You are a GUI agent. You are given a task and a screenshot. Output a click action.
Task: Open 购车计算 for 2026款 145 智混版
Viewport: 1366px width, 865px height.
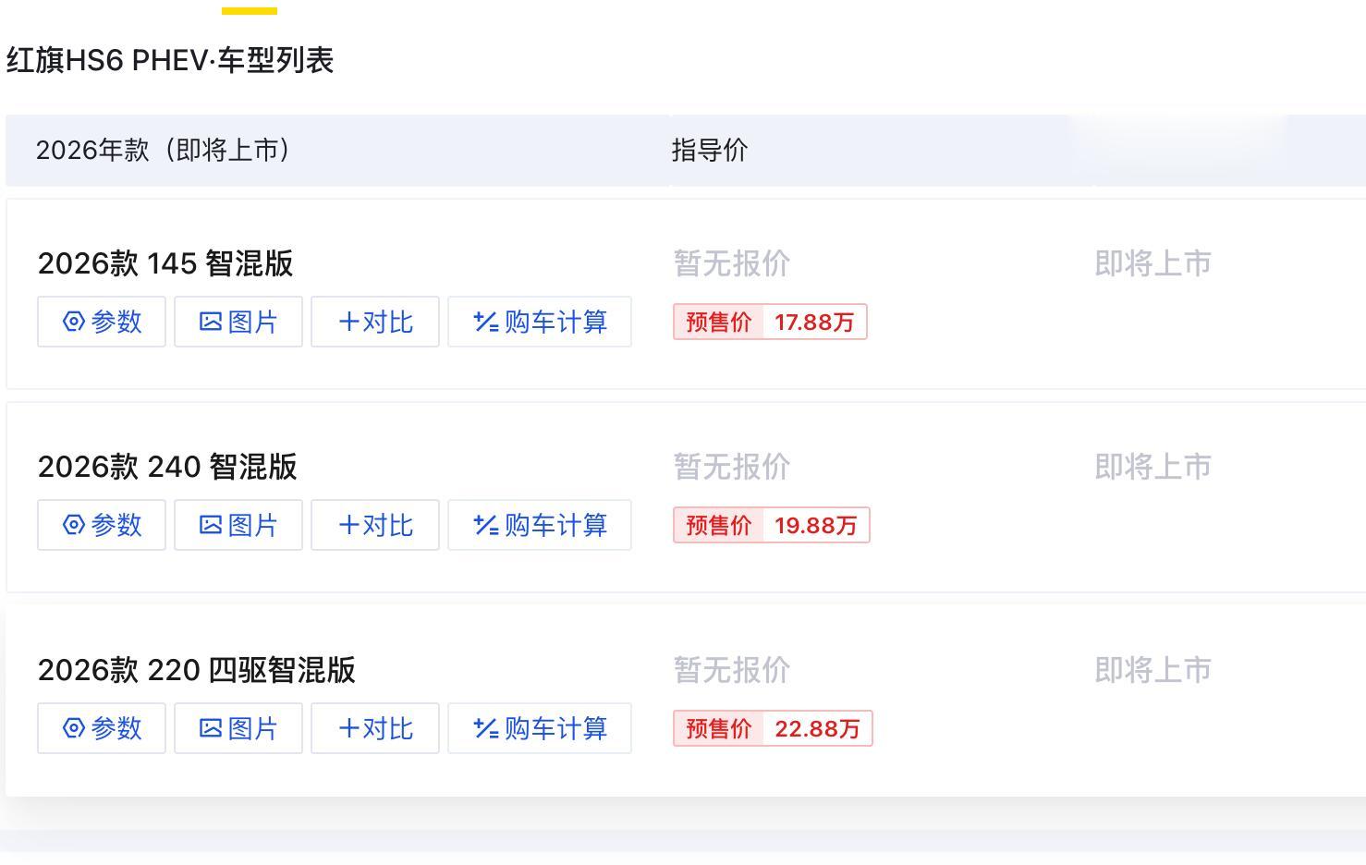[540, 322]
